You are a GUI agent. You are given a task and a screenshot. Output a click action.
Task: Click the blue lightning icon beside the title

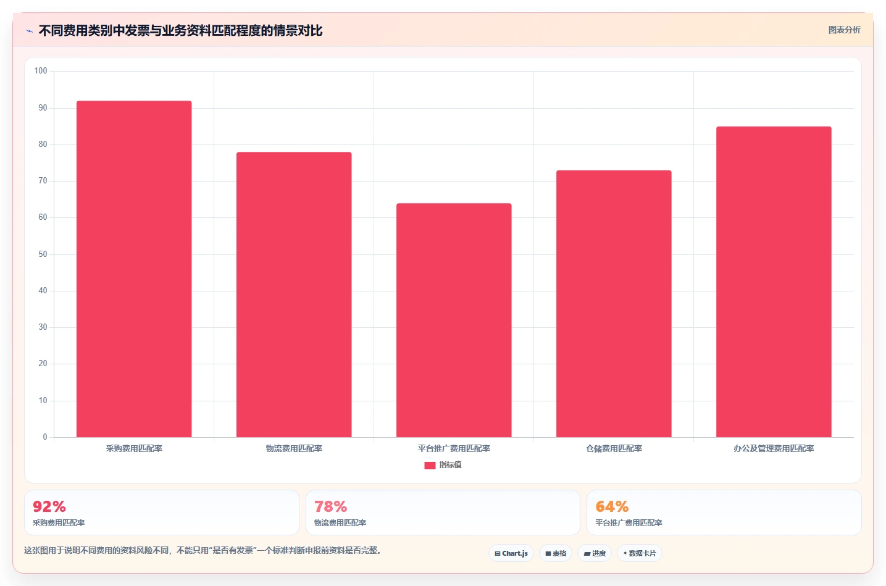(x=29, y=31)
